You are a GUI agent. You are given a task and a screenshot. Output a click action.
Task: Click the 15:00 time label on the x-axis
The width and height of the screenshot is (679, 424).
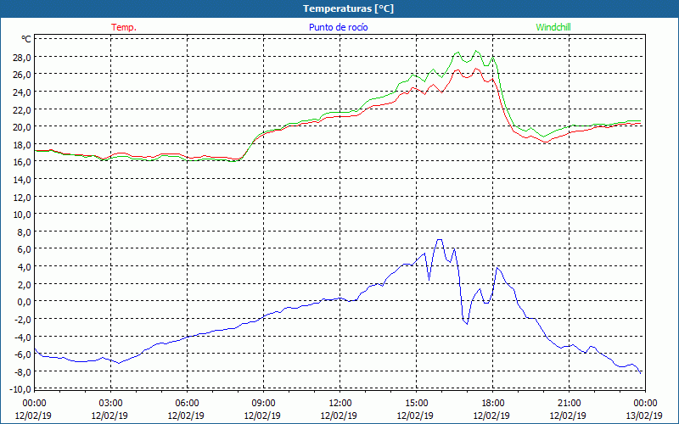tap(417, 404)
